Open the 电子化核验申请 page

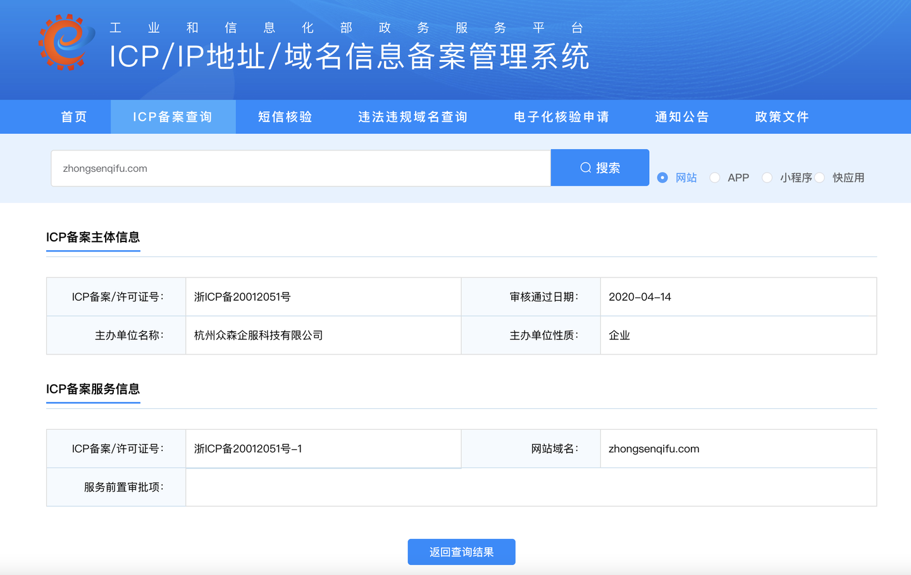click(x=561, y=116)
